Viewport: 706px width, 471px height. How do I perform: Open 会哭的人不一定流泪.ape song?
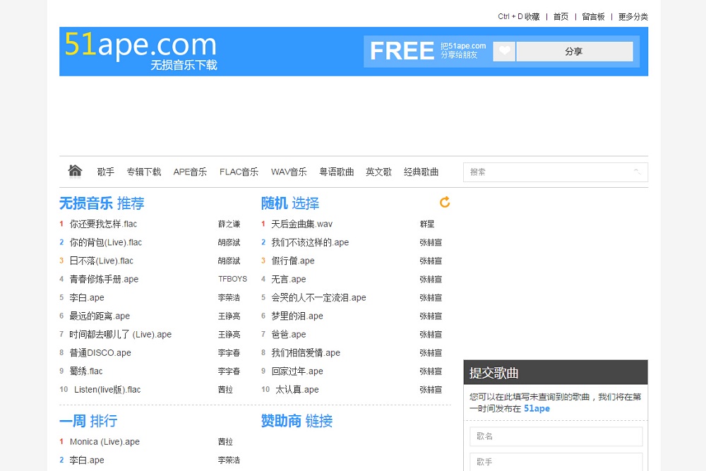tap(319, 298)
